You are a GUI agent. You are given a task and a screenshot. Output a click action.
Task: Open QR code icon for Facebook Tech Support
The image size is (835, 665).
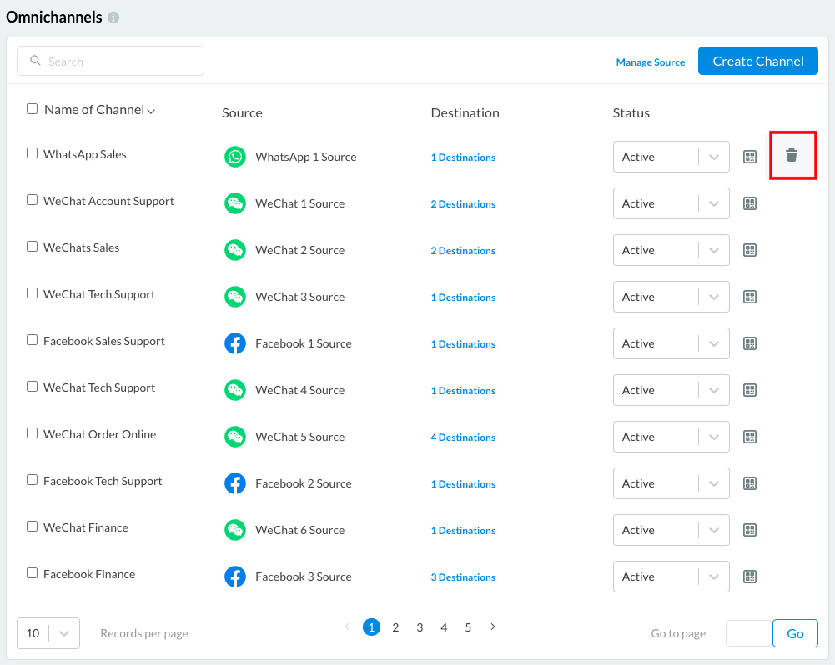750,483
